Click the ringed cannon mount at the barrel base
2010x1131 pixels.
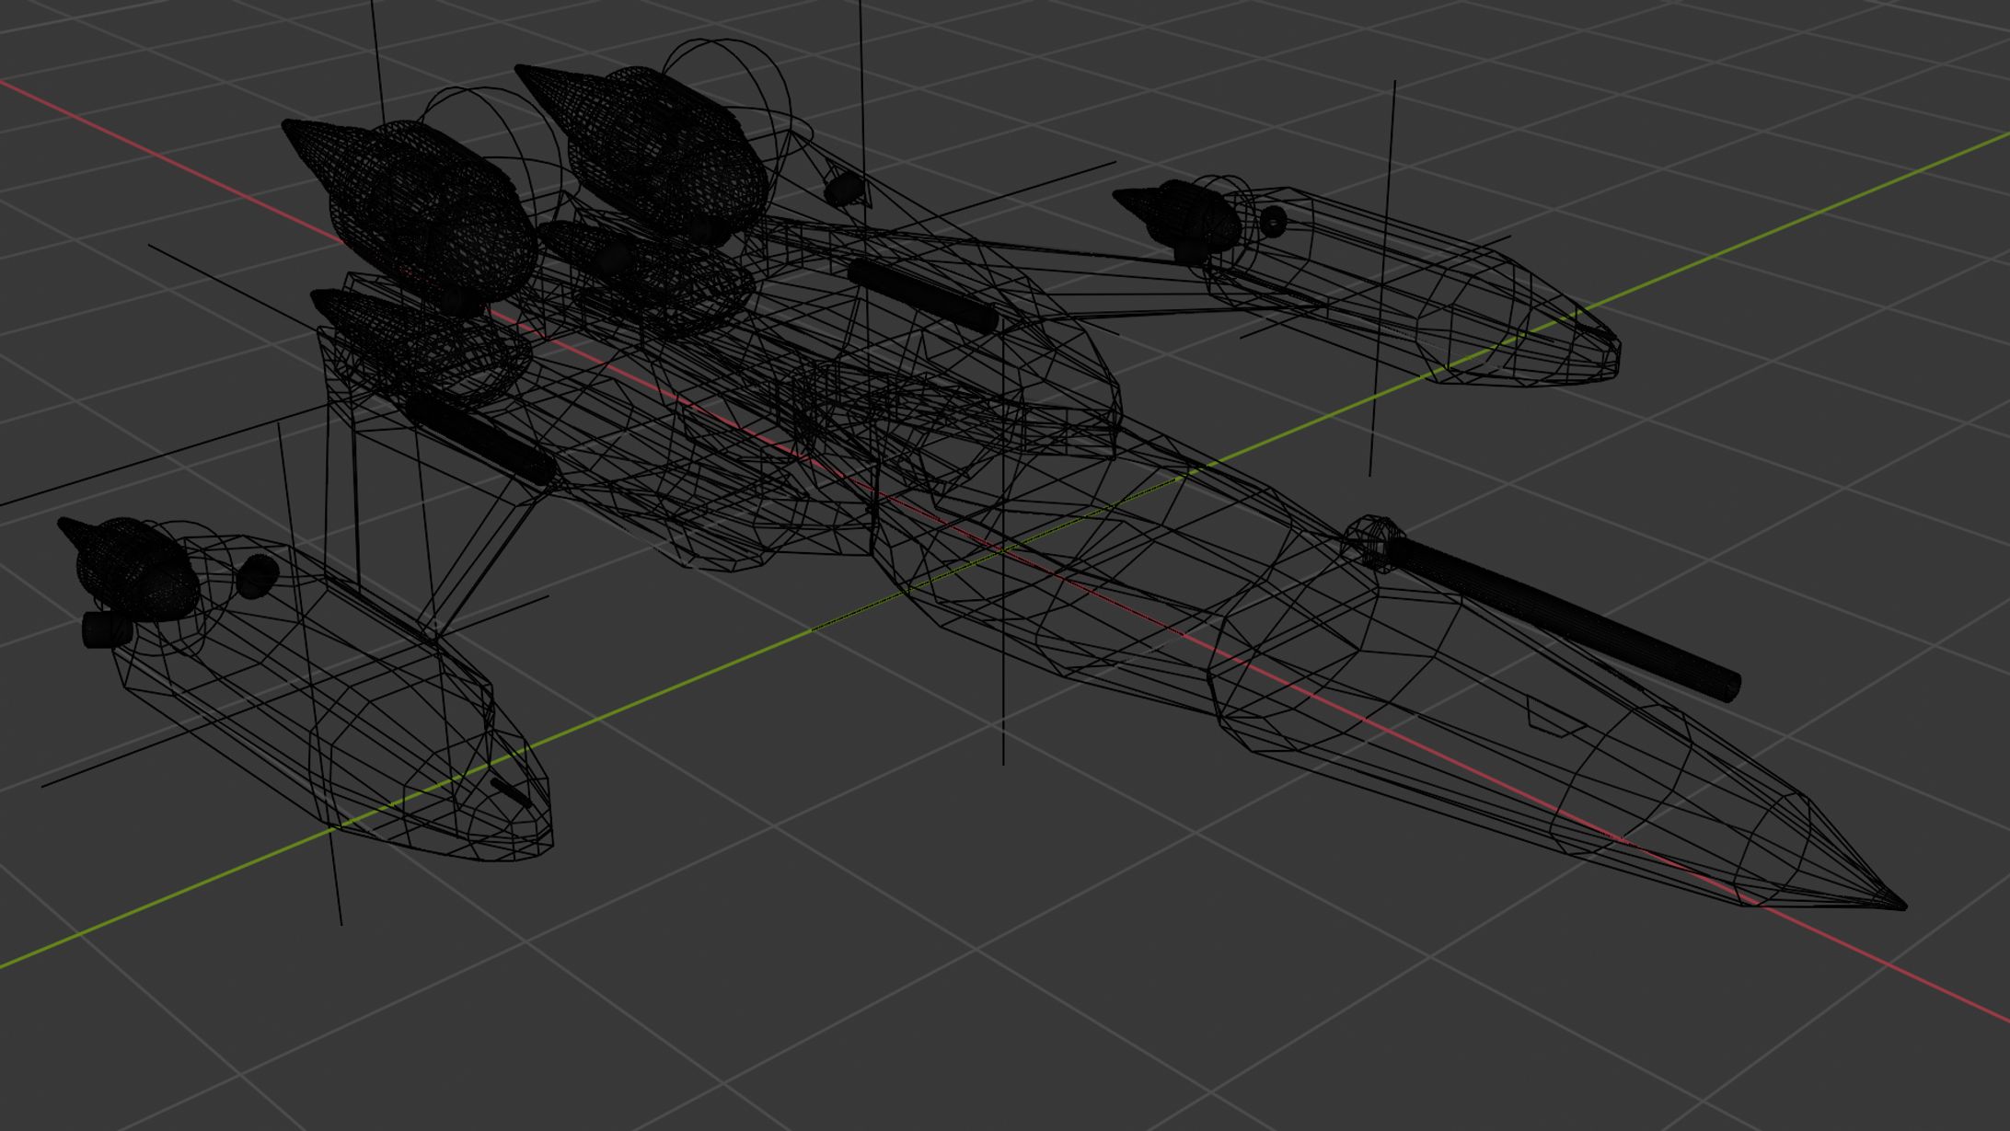click(1371, 541)
